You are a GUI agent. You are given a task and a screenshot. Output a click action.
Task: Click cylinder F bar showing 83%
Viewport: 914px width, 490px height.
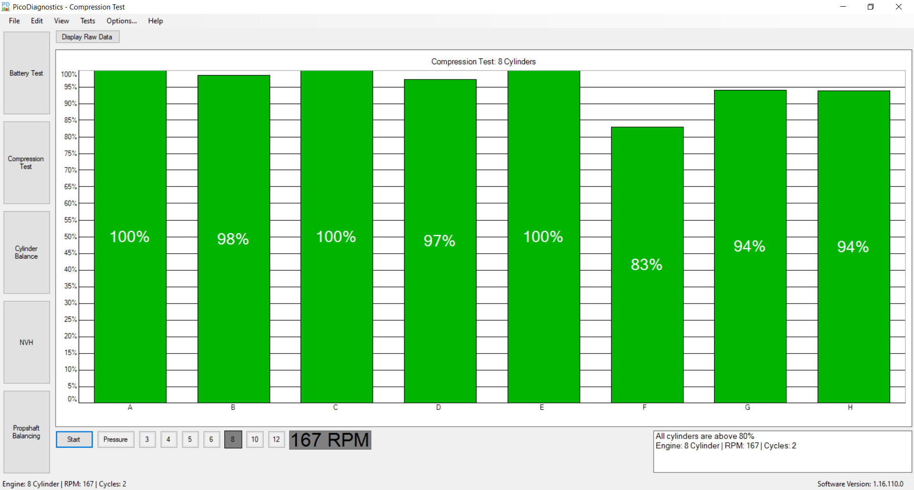pos(647,265)
